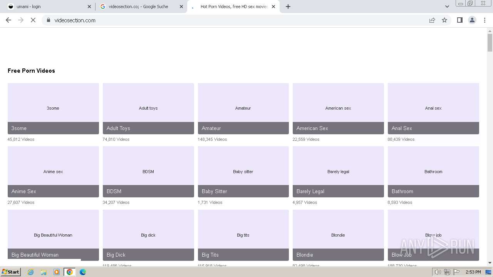The image size is (493, 277).
Task: Open the volume control in the tray
Action: (438, 272)
